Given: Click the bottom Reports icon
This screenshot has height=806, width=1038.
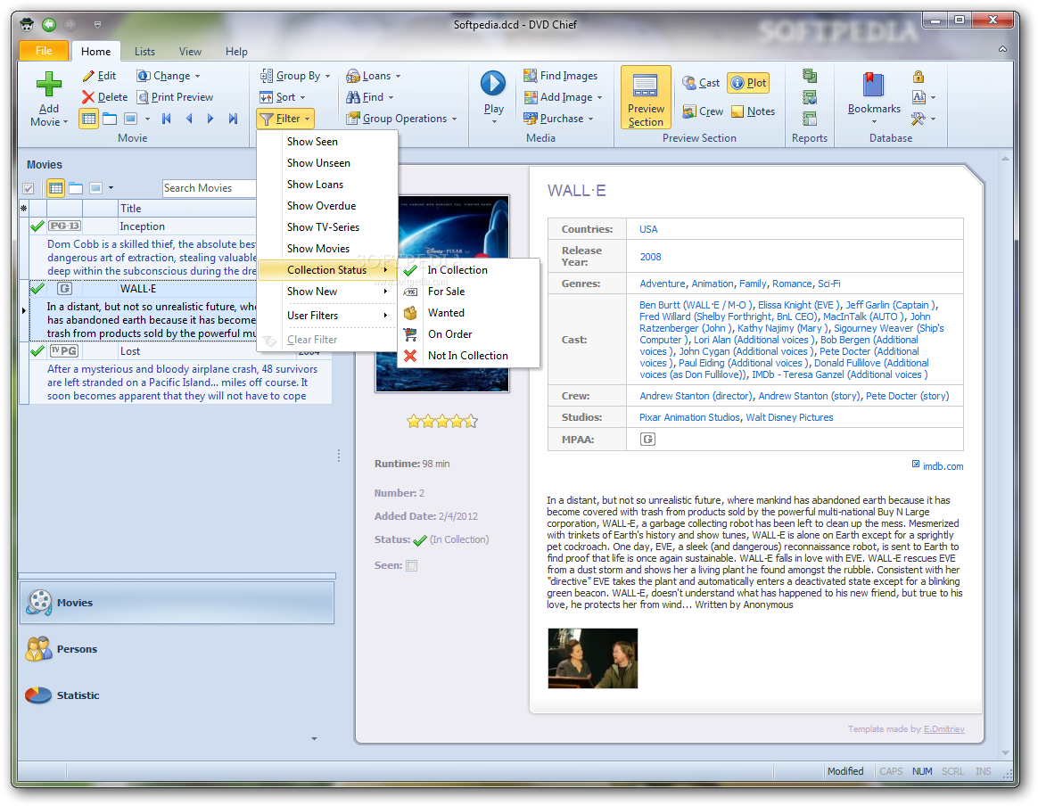Looking at the screenshot, I should pos(810,119).
